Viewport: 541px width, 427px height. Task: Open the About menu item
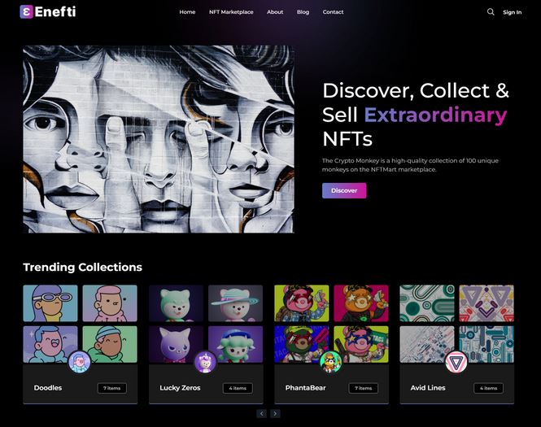pyautogui.click(x=275, y=12)
